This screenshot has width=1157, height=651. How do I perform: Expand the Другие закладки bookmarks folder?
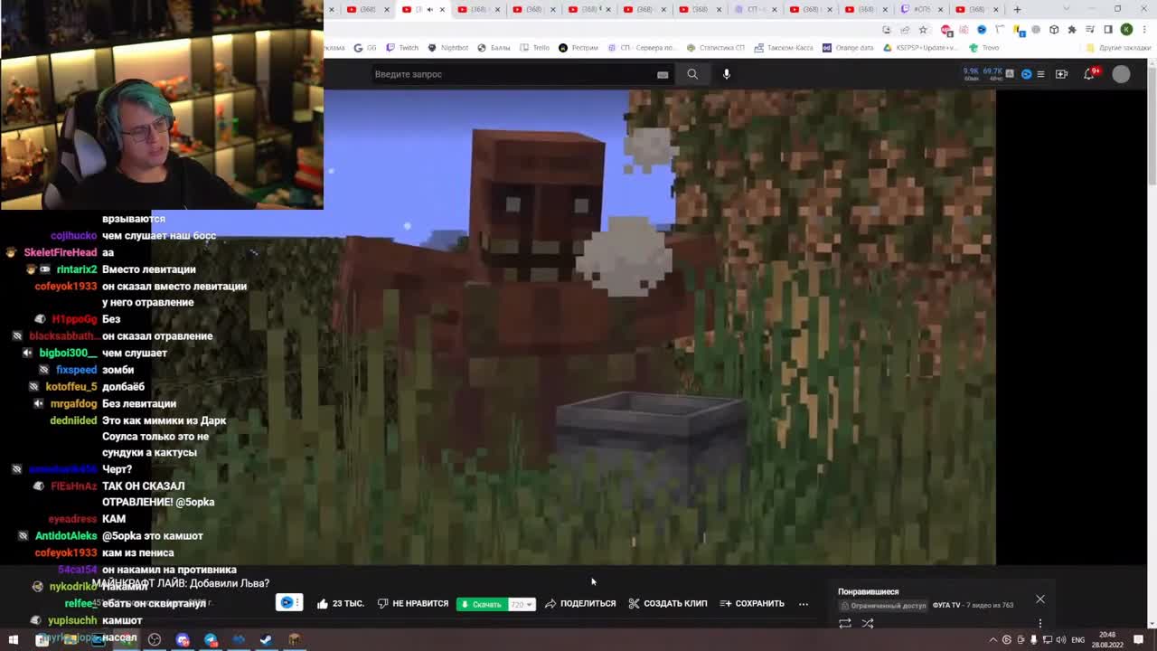pyautogui.click(x=1117, y=48)
